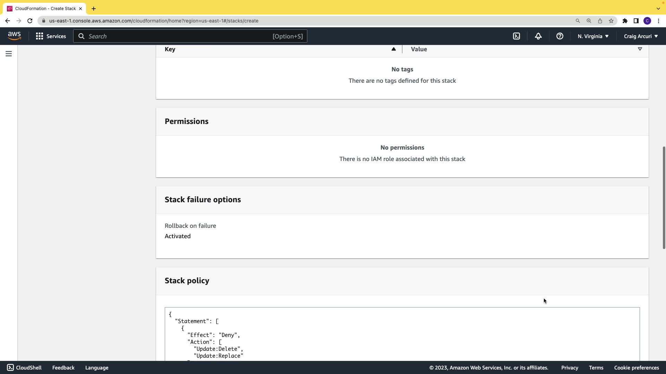Bookmark this page with the star icon

point(611,21)
